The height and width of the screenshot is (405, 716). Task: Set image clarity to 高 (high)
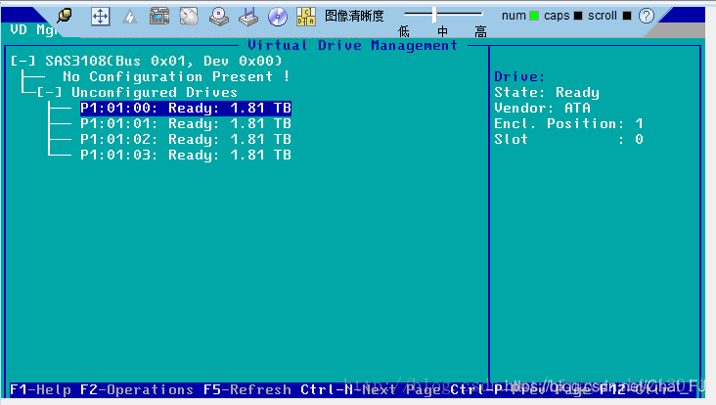(x=480, y=31)
